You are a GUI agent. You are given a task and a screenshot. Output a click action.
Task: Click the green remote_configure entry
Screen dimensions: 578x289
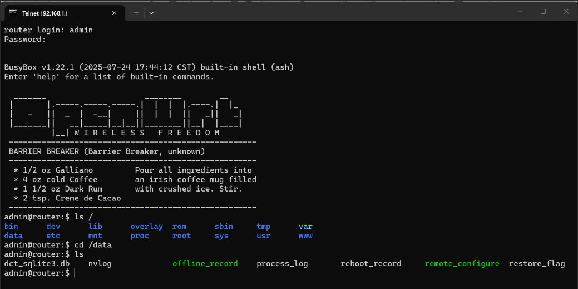click(462, 263)
